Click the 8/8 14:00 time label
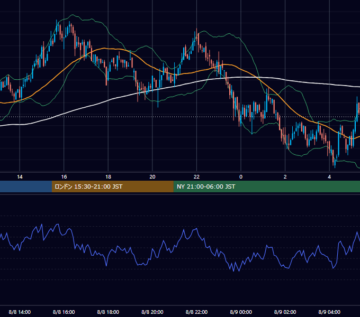 click(20, 312)
